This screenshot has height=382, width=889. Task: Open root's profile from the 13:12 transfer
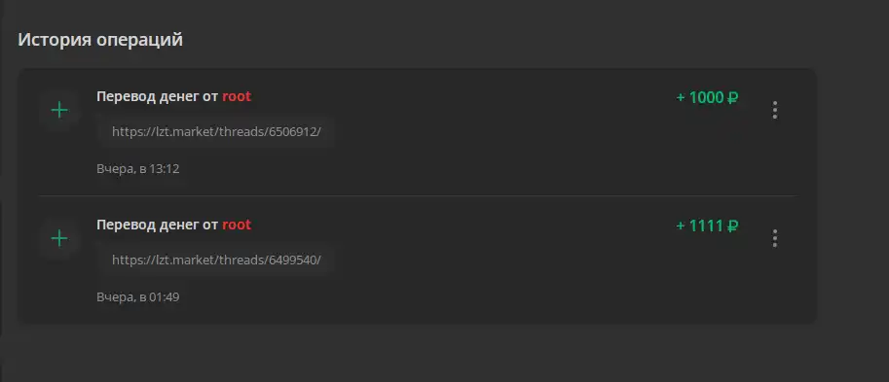(x=237, y=97)
